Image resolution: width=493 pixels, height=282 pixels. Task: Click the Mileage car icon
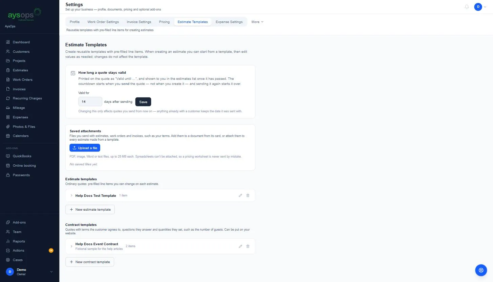pos(8,108)
